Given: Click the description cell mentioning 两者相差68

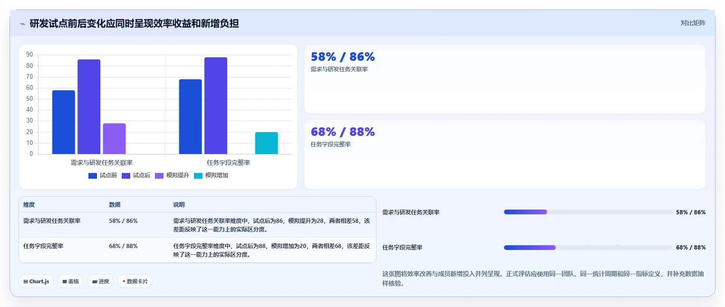Looking at the screenshot, I should pyautogui.click(x=271, y=250).
